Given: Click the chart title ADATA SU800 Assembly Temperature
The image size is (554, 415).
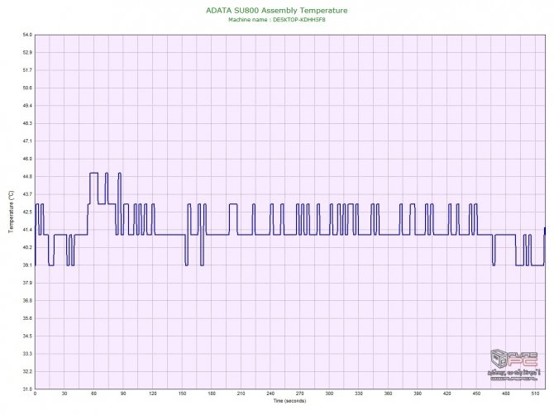Looking at the screenshot, I should tap(277, 11).
